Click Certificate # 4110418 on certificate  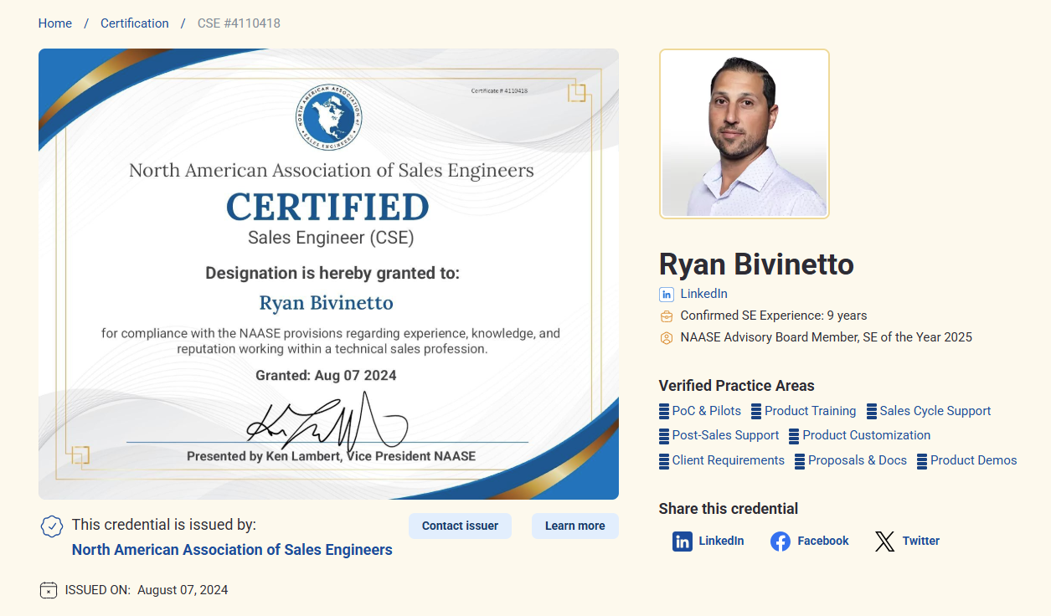tap(499, 90)
